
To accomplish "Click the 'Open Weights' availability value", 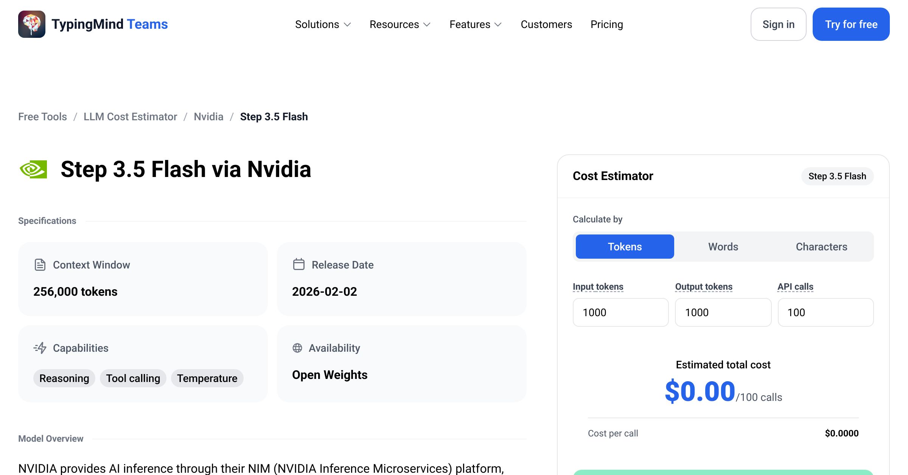I will [330, 375].
